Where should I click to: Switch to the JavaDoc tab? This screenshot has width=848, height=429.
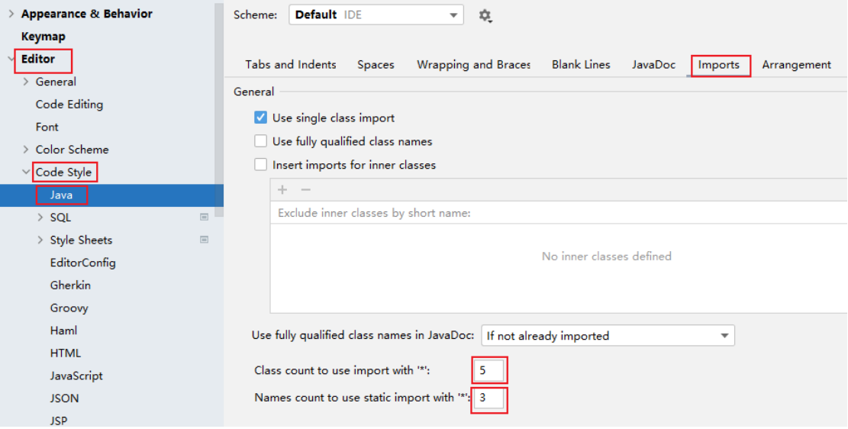click(x=653, y=64)
